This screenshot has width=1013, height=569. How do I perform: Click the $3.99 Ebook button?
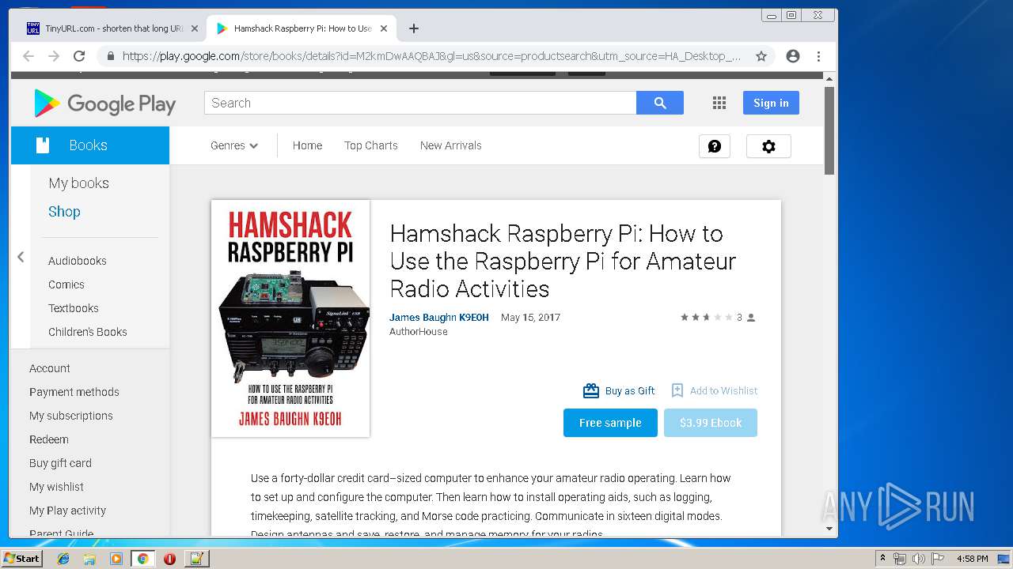pyautogui.click(x=711, y=423)
